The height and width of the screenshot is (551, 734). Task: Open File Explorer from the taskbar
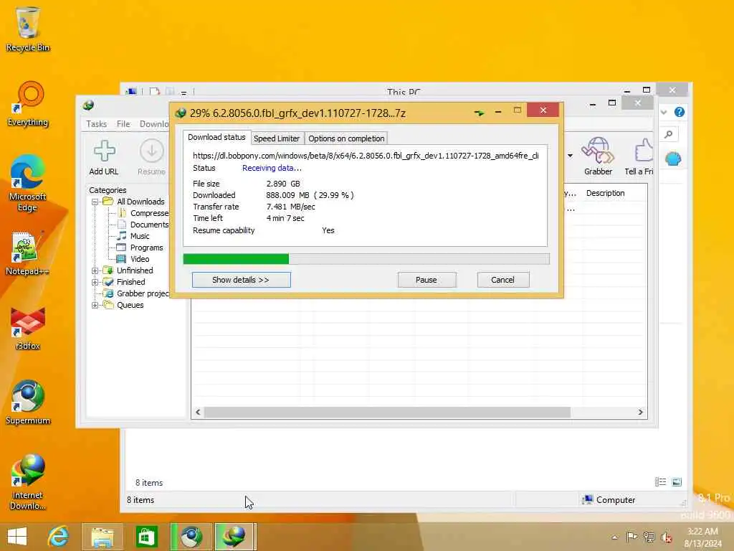[x=103, y=537]
